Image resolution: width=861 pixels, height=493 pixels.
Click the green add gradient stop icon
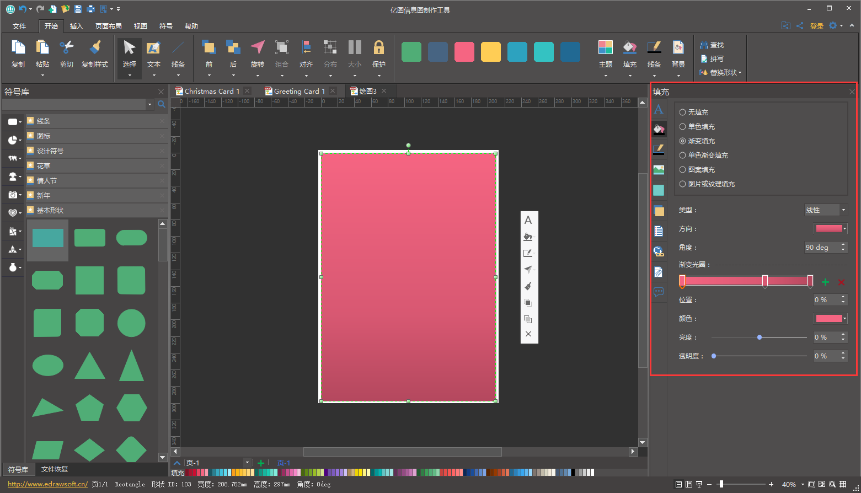[825, 282]
